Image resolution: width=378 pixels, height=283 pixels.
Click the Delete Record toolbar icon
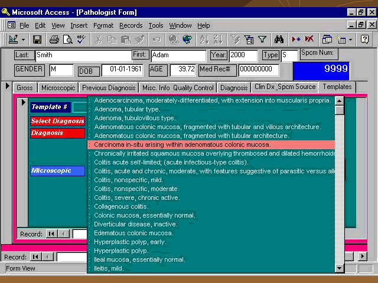pyautogui.click(x=309, y=40)
